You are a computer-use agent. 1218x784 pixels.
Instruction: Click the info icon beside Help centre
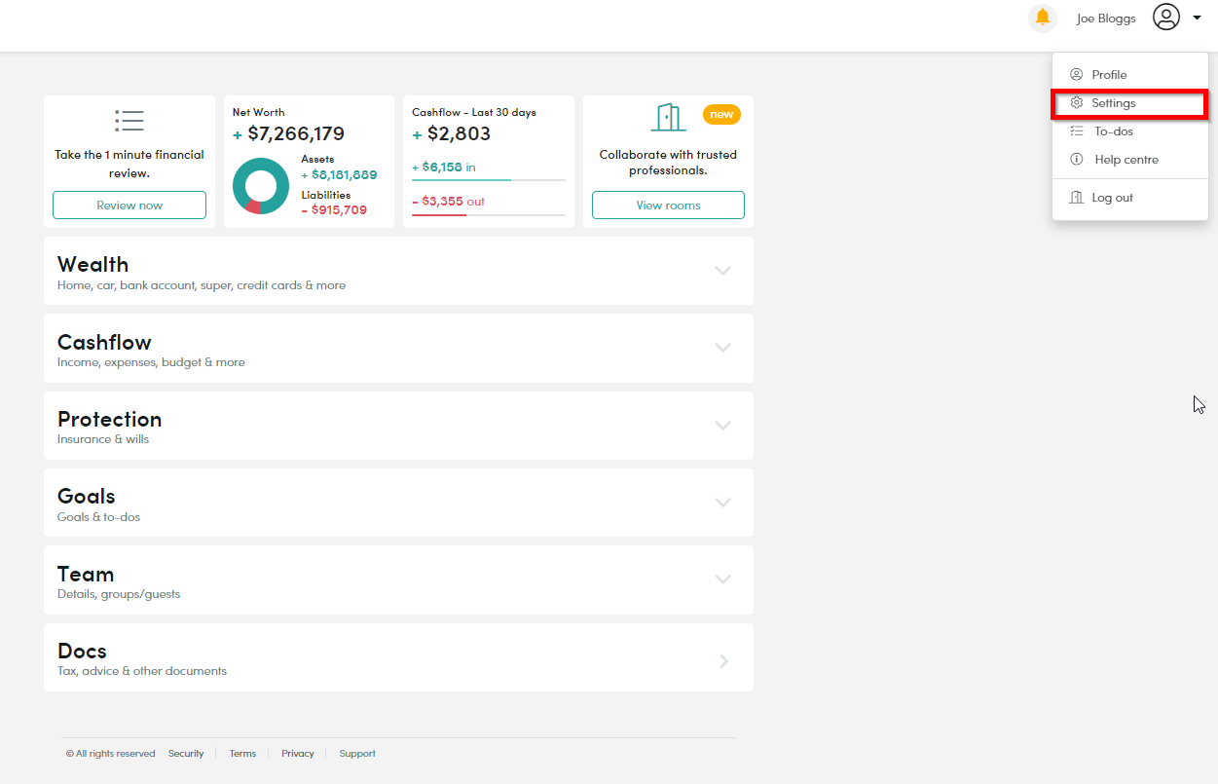pyautogui.click(x=1076, y=159)
